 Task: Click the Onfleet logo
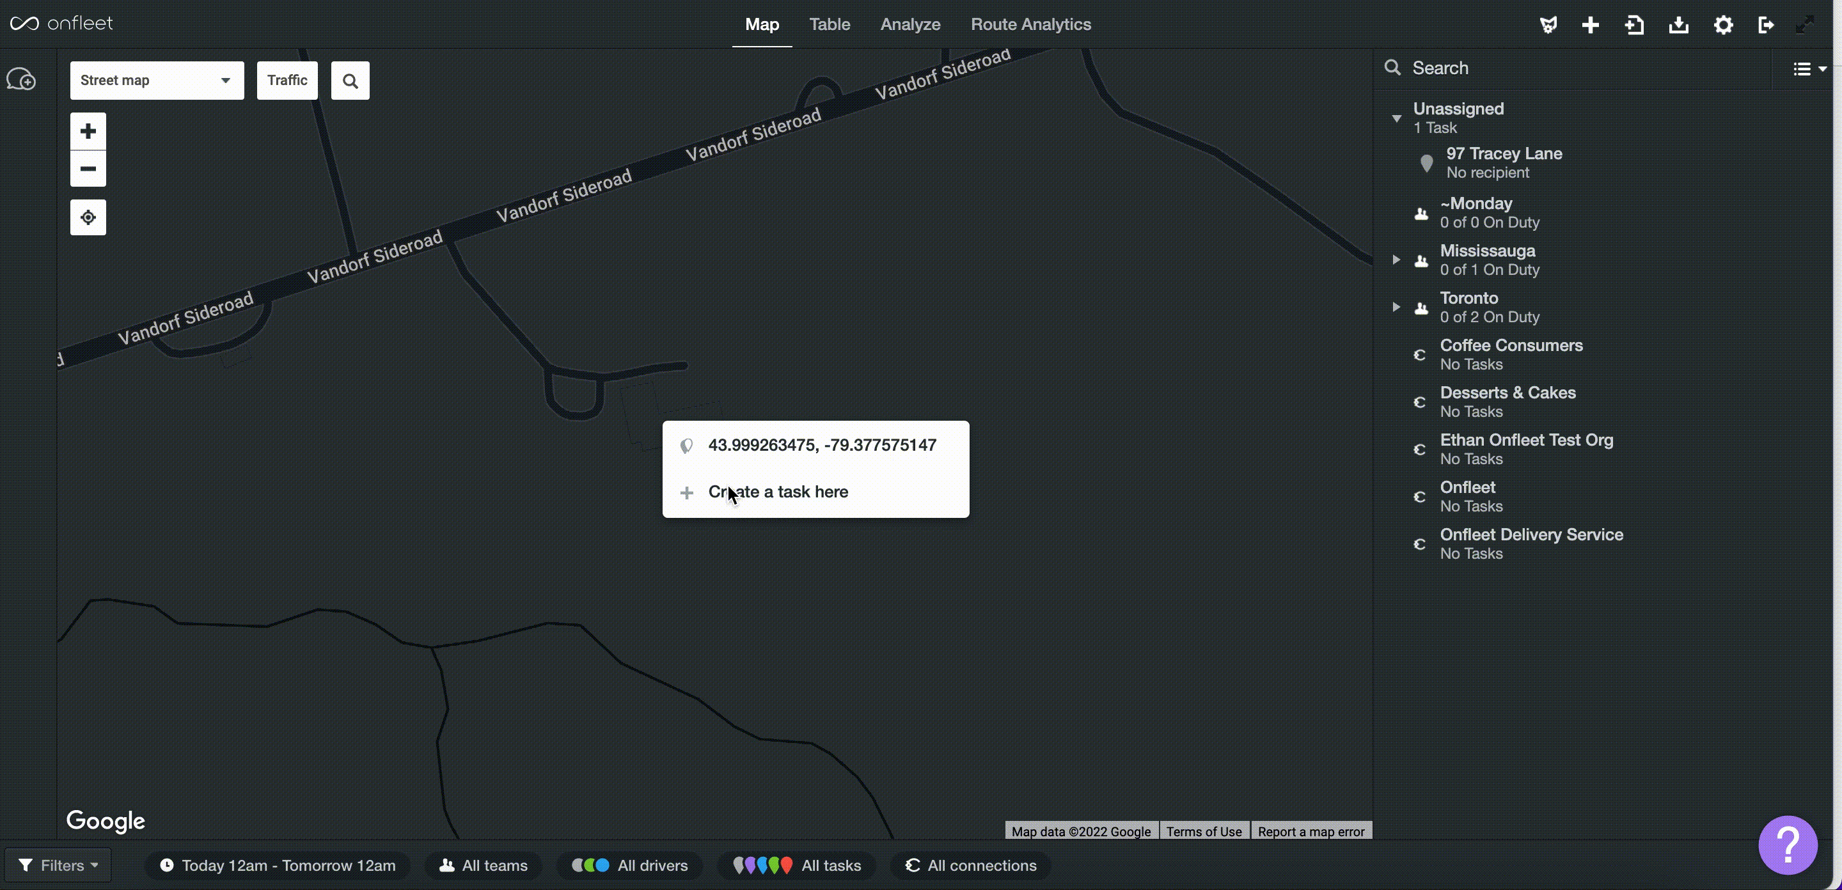pos(61,24)
